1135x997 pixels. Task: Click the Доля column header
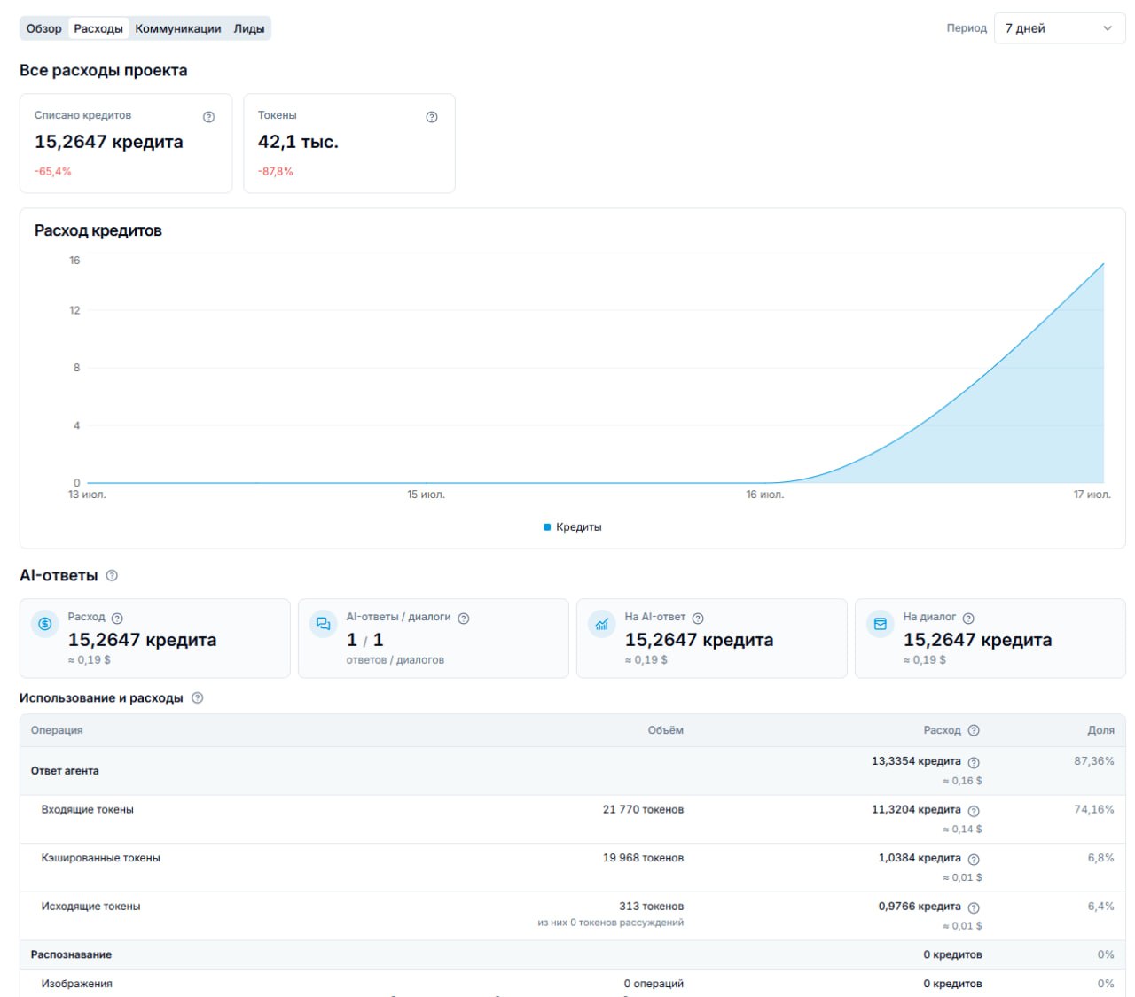coord(1101,730)
